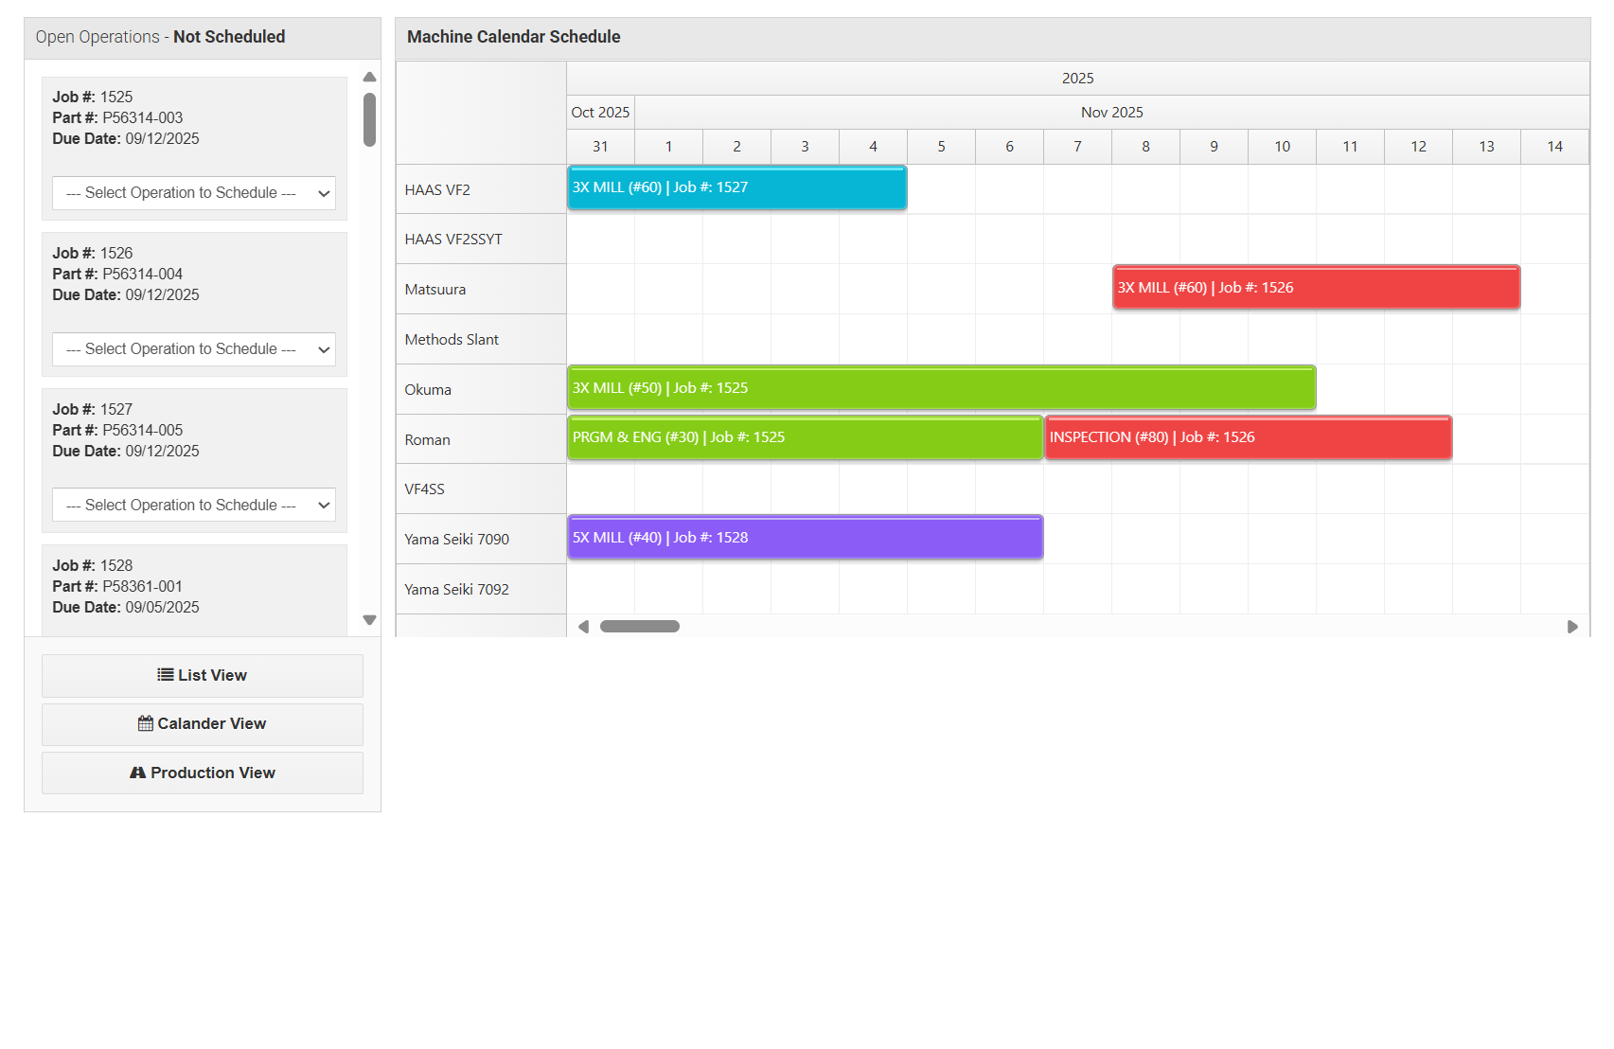Expand the operation dropdown for Job 1525
Viewport: 1614px width, 1049px height.
[x=193, y=192]
